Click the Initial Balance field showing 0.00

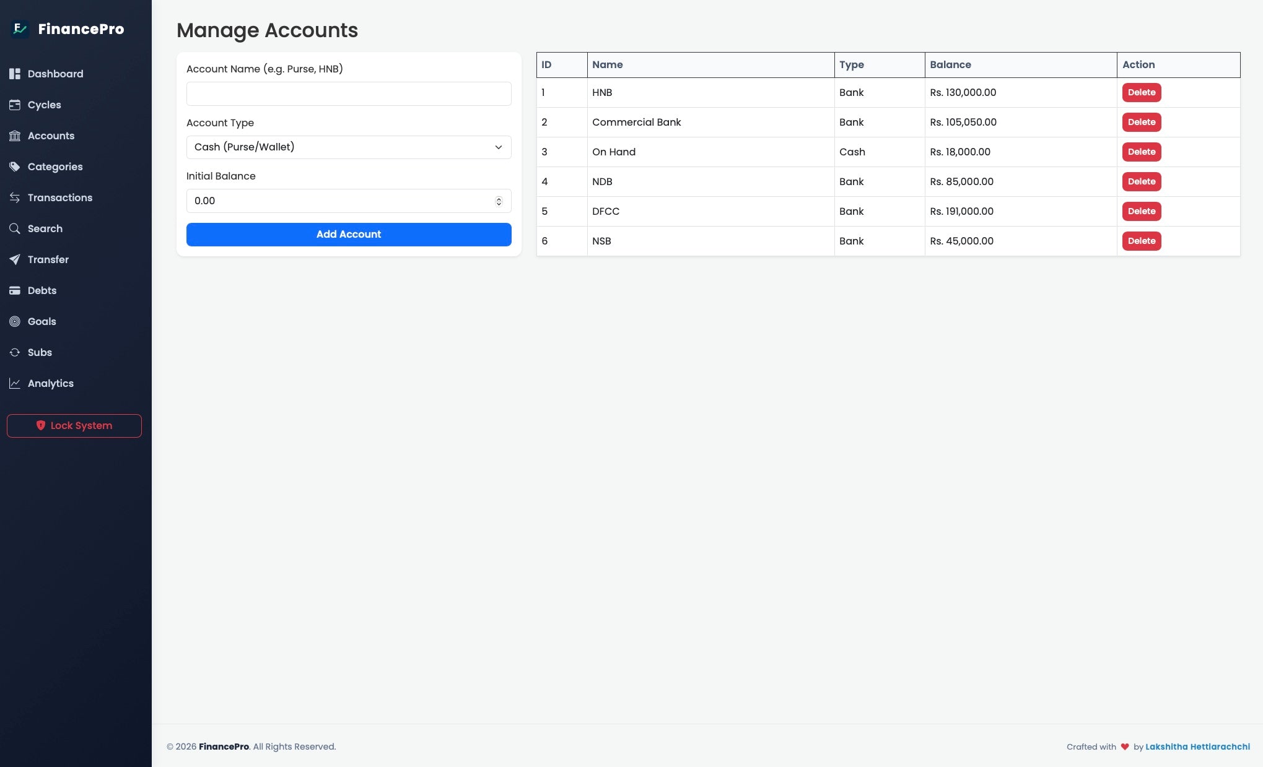(x=349, y=201)
